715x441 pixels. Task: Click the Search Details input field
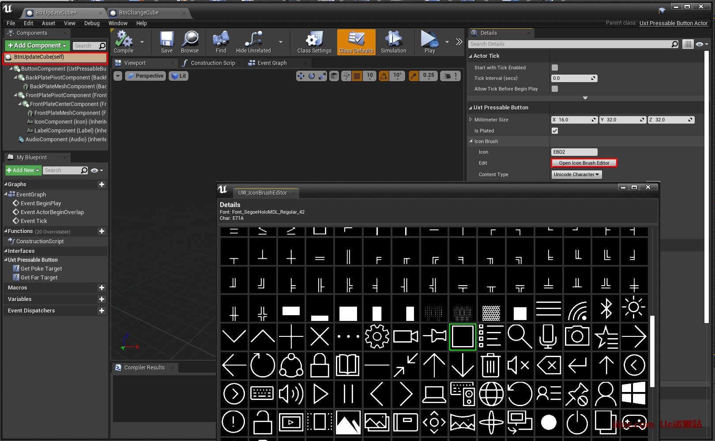(x=569, y=44)
